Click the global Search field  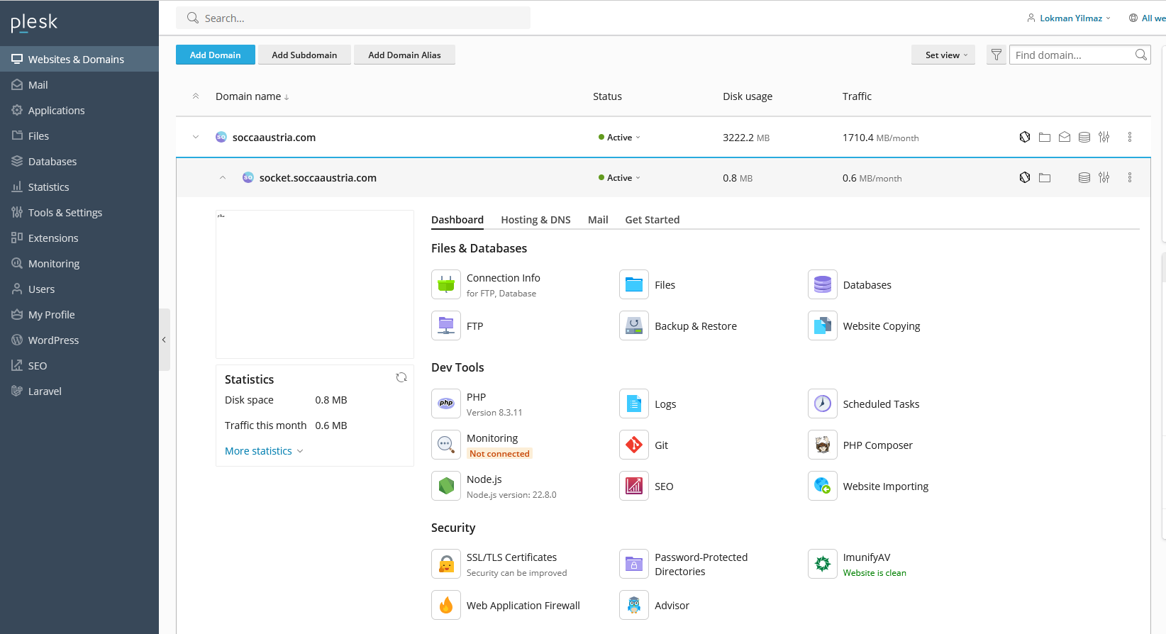coord(353,18)
